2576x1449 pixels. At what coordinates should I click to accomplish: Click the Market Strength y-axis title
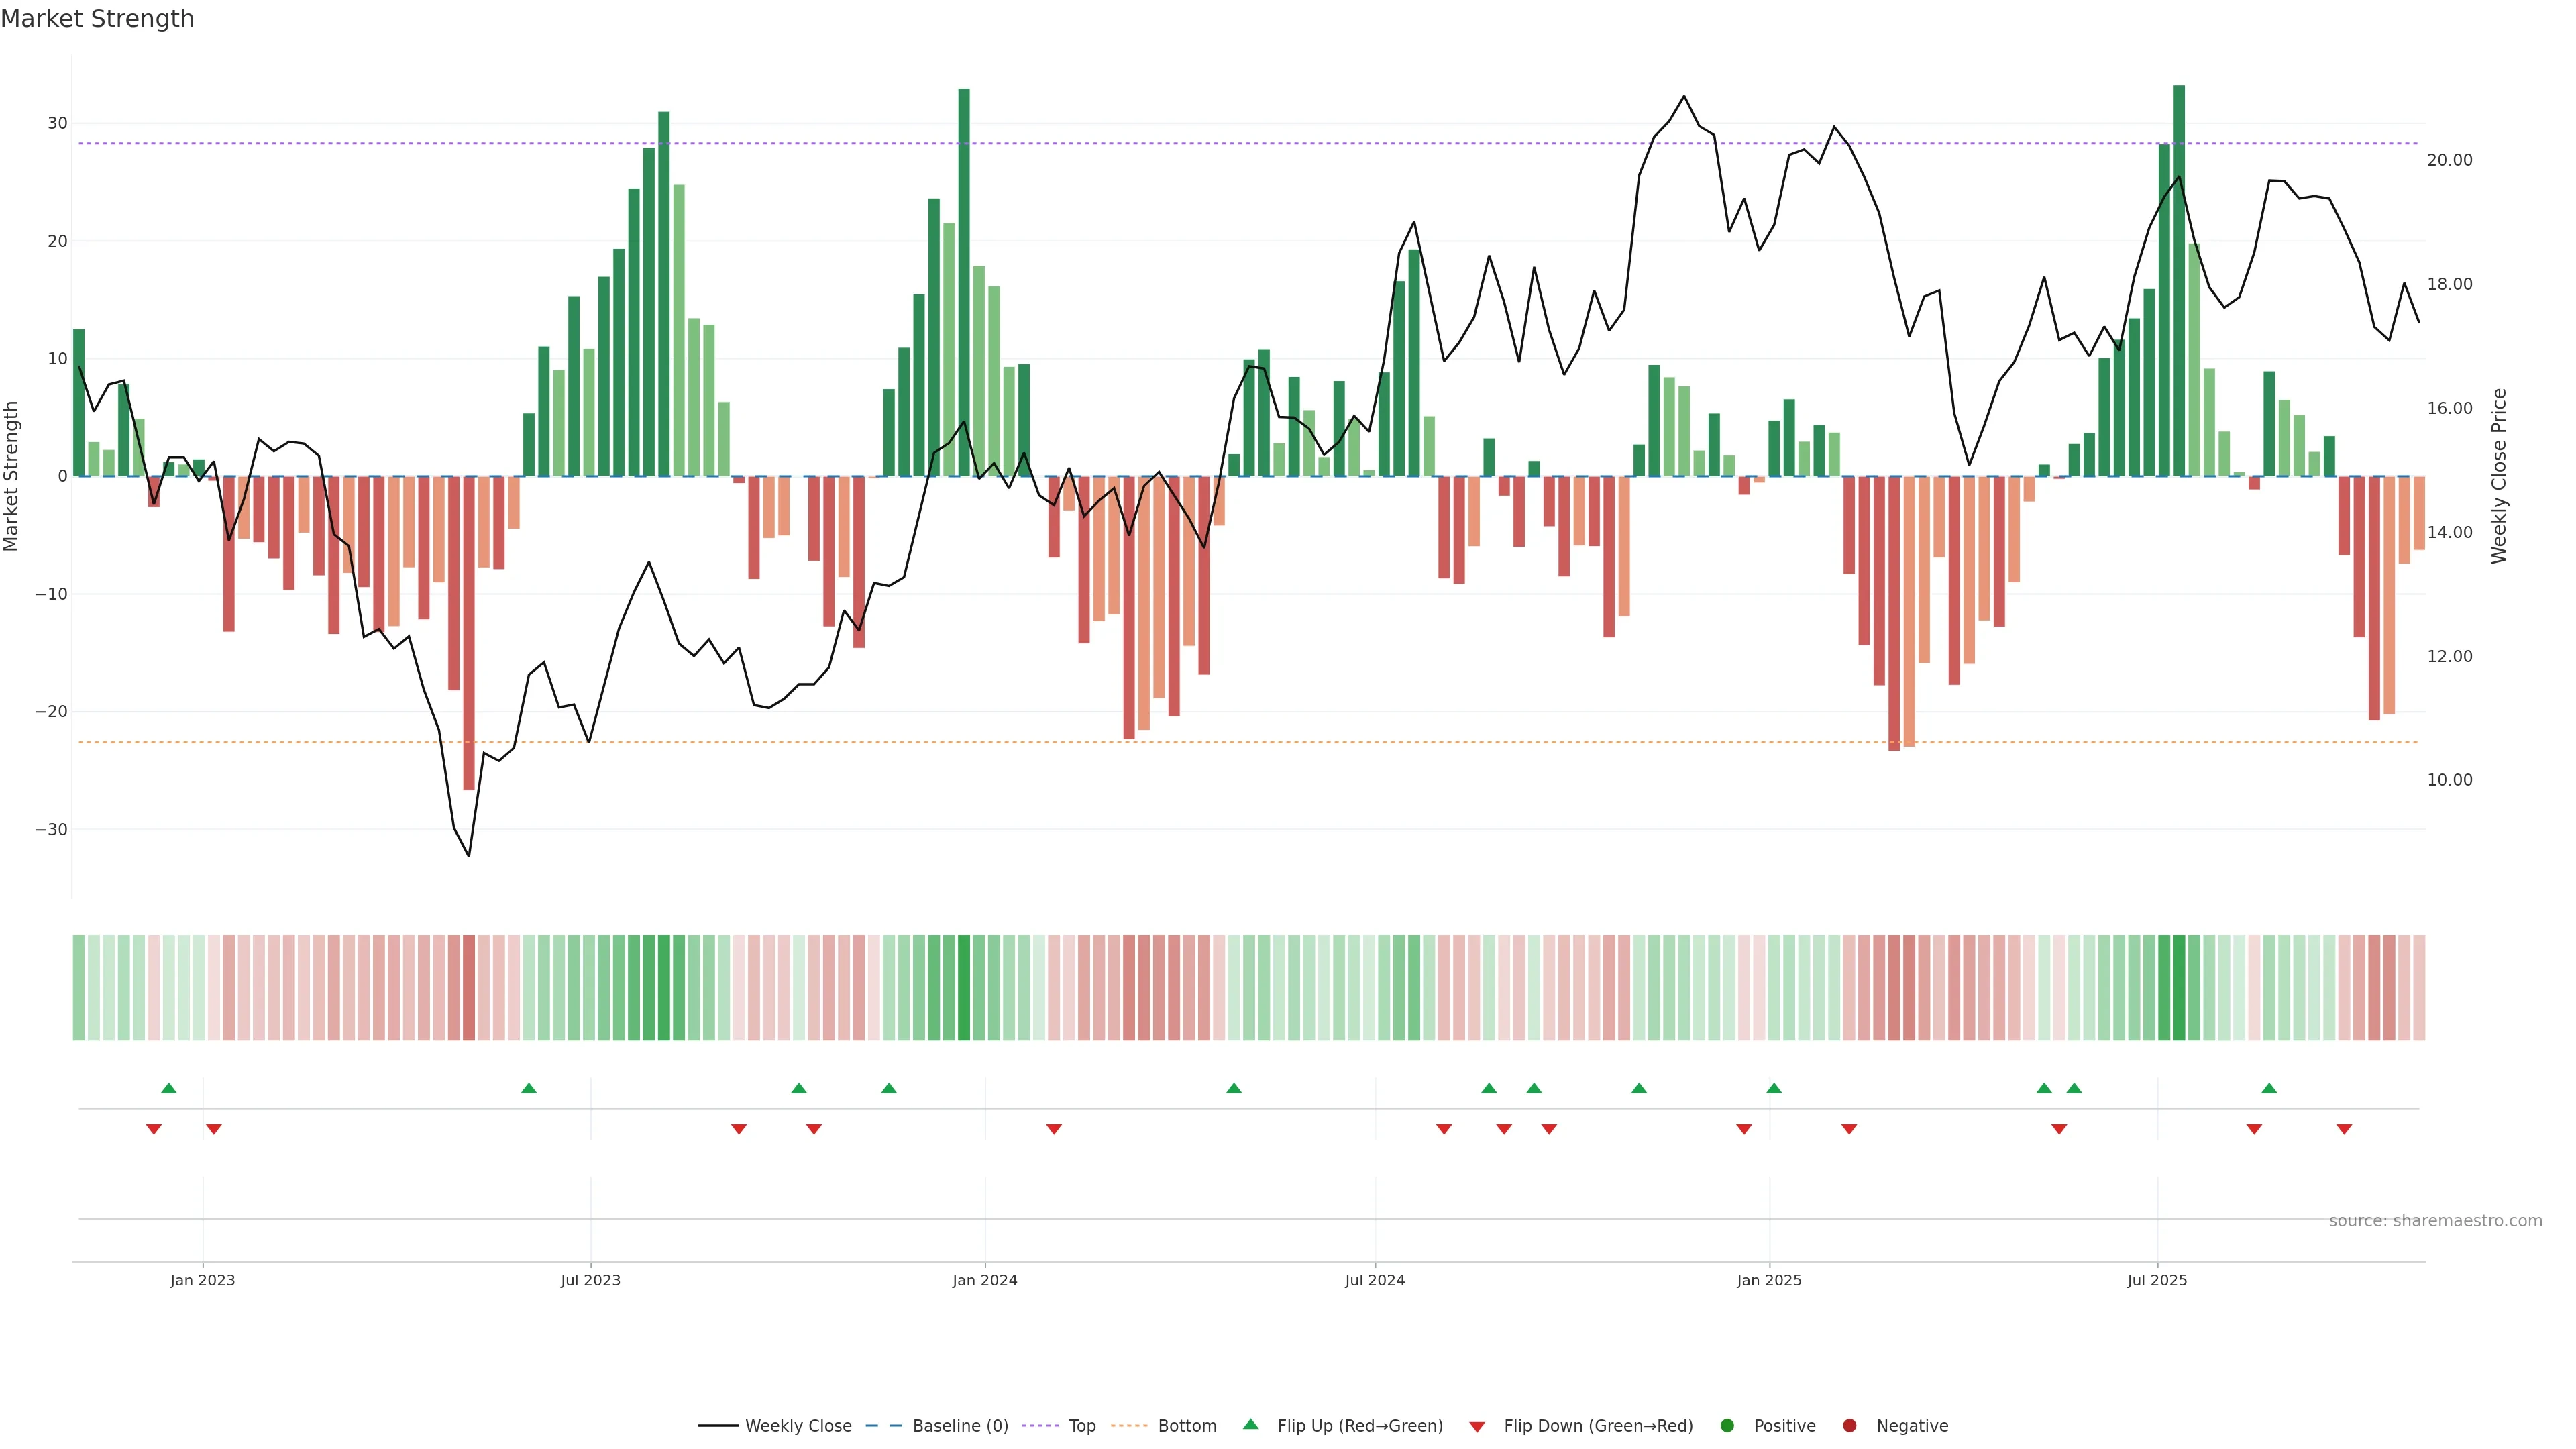click(x=12, y=476)
